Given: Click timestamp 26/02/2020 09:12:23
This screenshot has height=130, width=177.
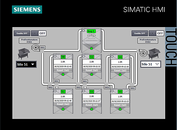Looking at the screenshot, I should [x=120, y=101].
